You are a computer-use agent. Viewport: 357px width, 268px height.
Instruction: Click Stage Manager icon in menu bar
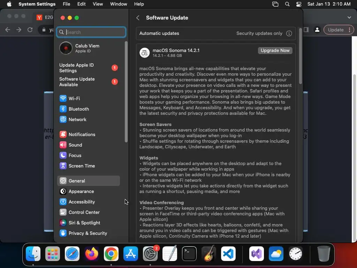[275, 4]
